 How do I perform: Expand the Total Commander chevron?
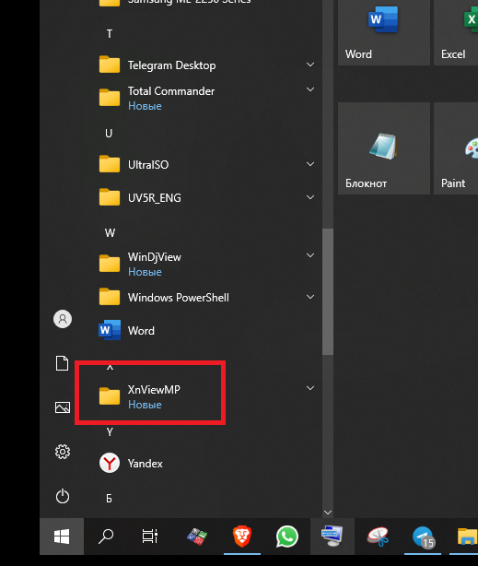[x=310, y=89]
